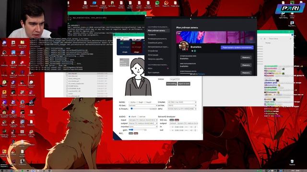Enable the Echo noise checkbox
This screenshot has width=307, height=172.
(130, 102)
